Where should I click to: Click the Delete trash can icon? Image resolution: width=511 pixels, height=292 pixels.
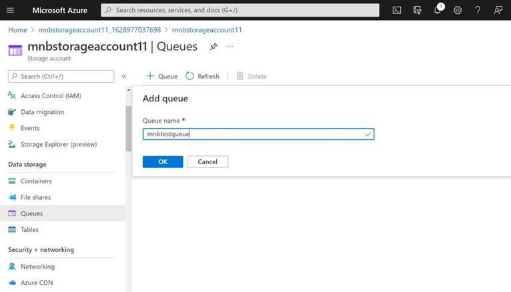pos(240,76)
